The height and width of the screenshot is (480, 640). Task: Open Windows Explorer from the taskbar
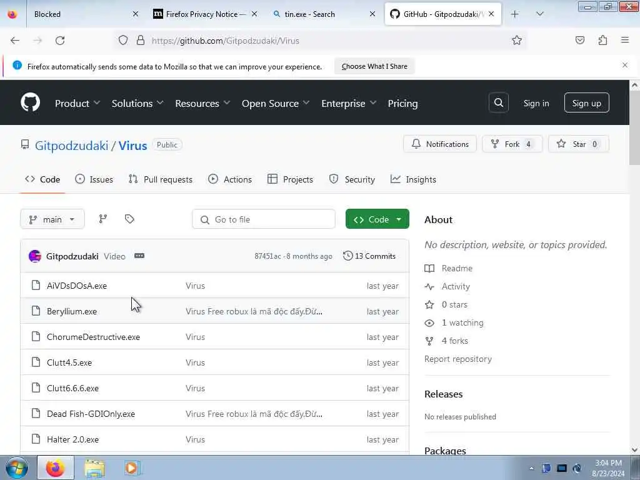(95, 468)
